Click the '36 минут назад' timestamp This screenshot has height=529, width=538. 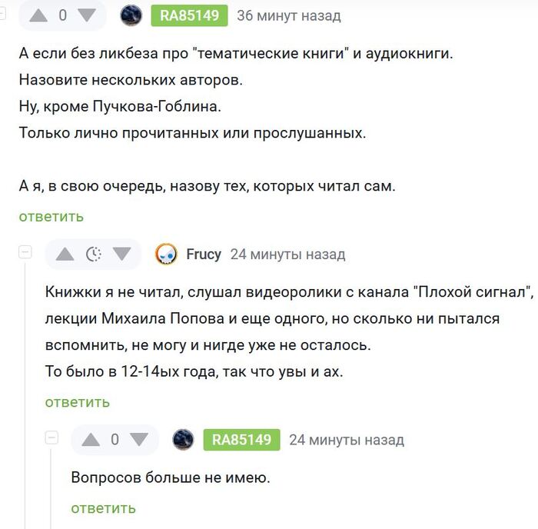pyautogui.click(x=289, y=16)
